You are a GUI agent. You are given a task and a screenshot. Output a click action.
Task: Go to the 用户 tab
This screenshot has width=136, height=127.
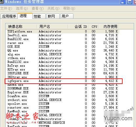[67, 16]
